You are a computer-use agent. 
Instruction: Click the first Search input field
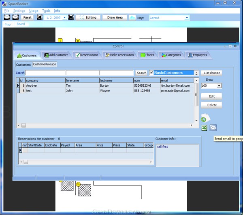[45, 73]
